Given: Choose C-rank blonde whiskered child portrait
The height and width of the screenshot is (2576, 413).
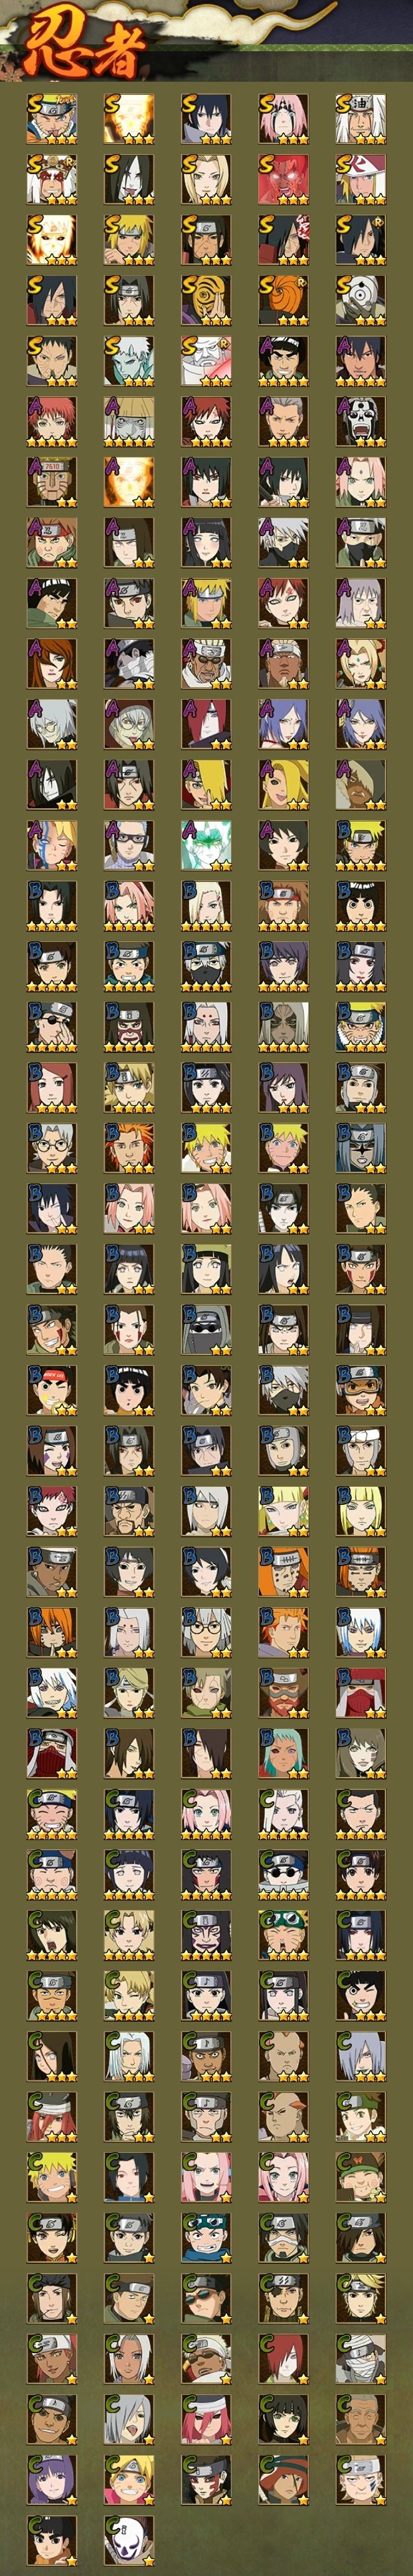Looking at the screenshot, I should click(129, 2480).
